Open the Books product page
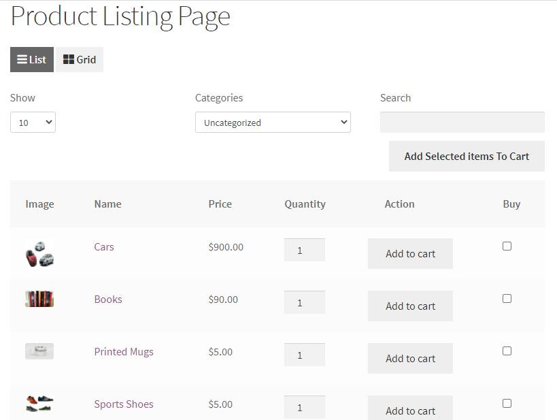Screen dimensions: 557x420 (107, 299)
